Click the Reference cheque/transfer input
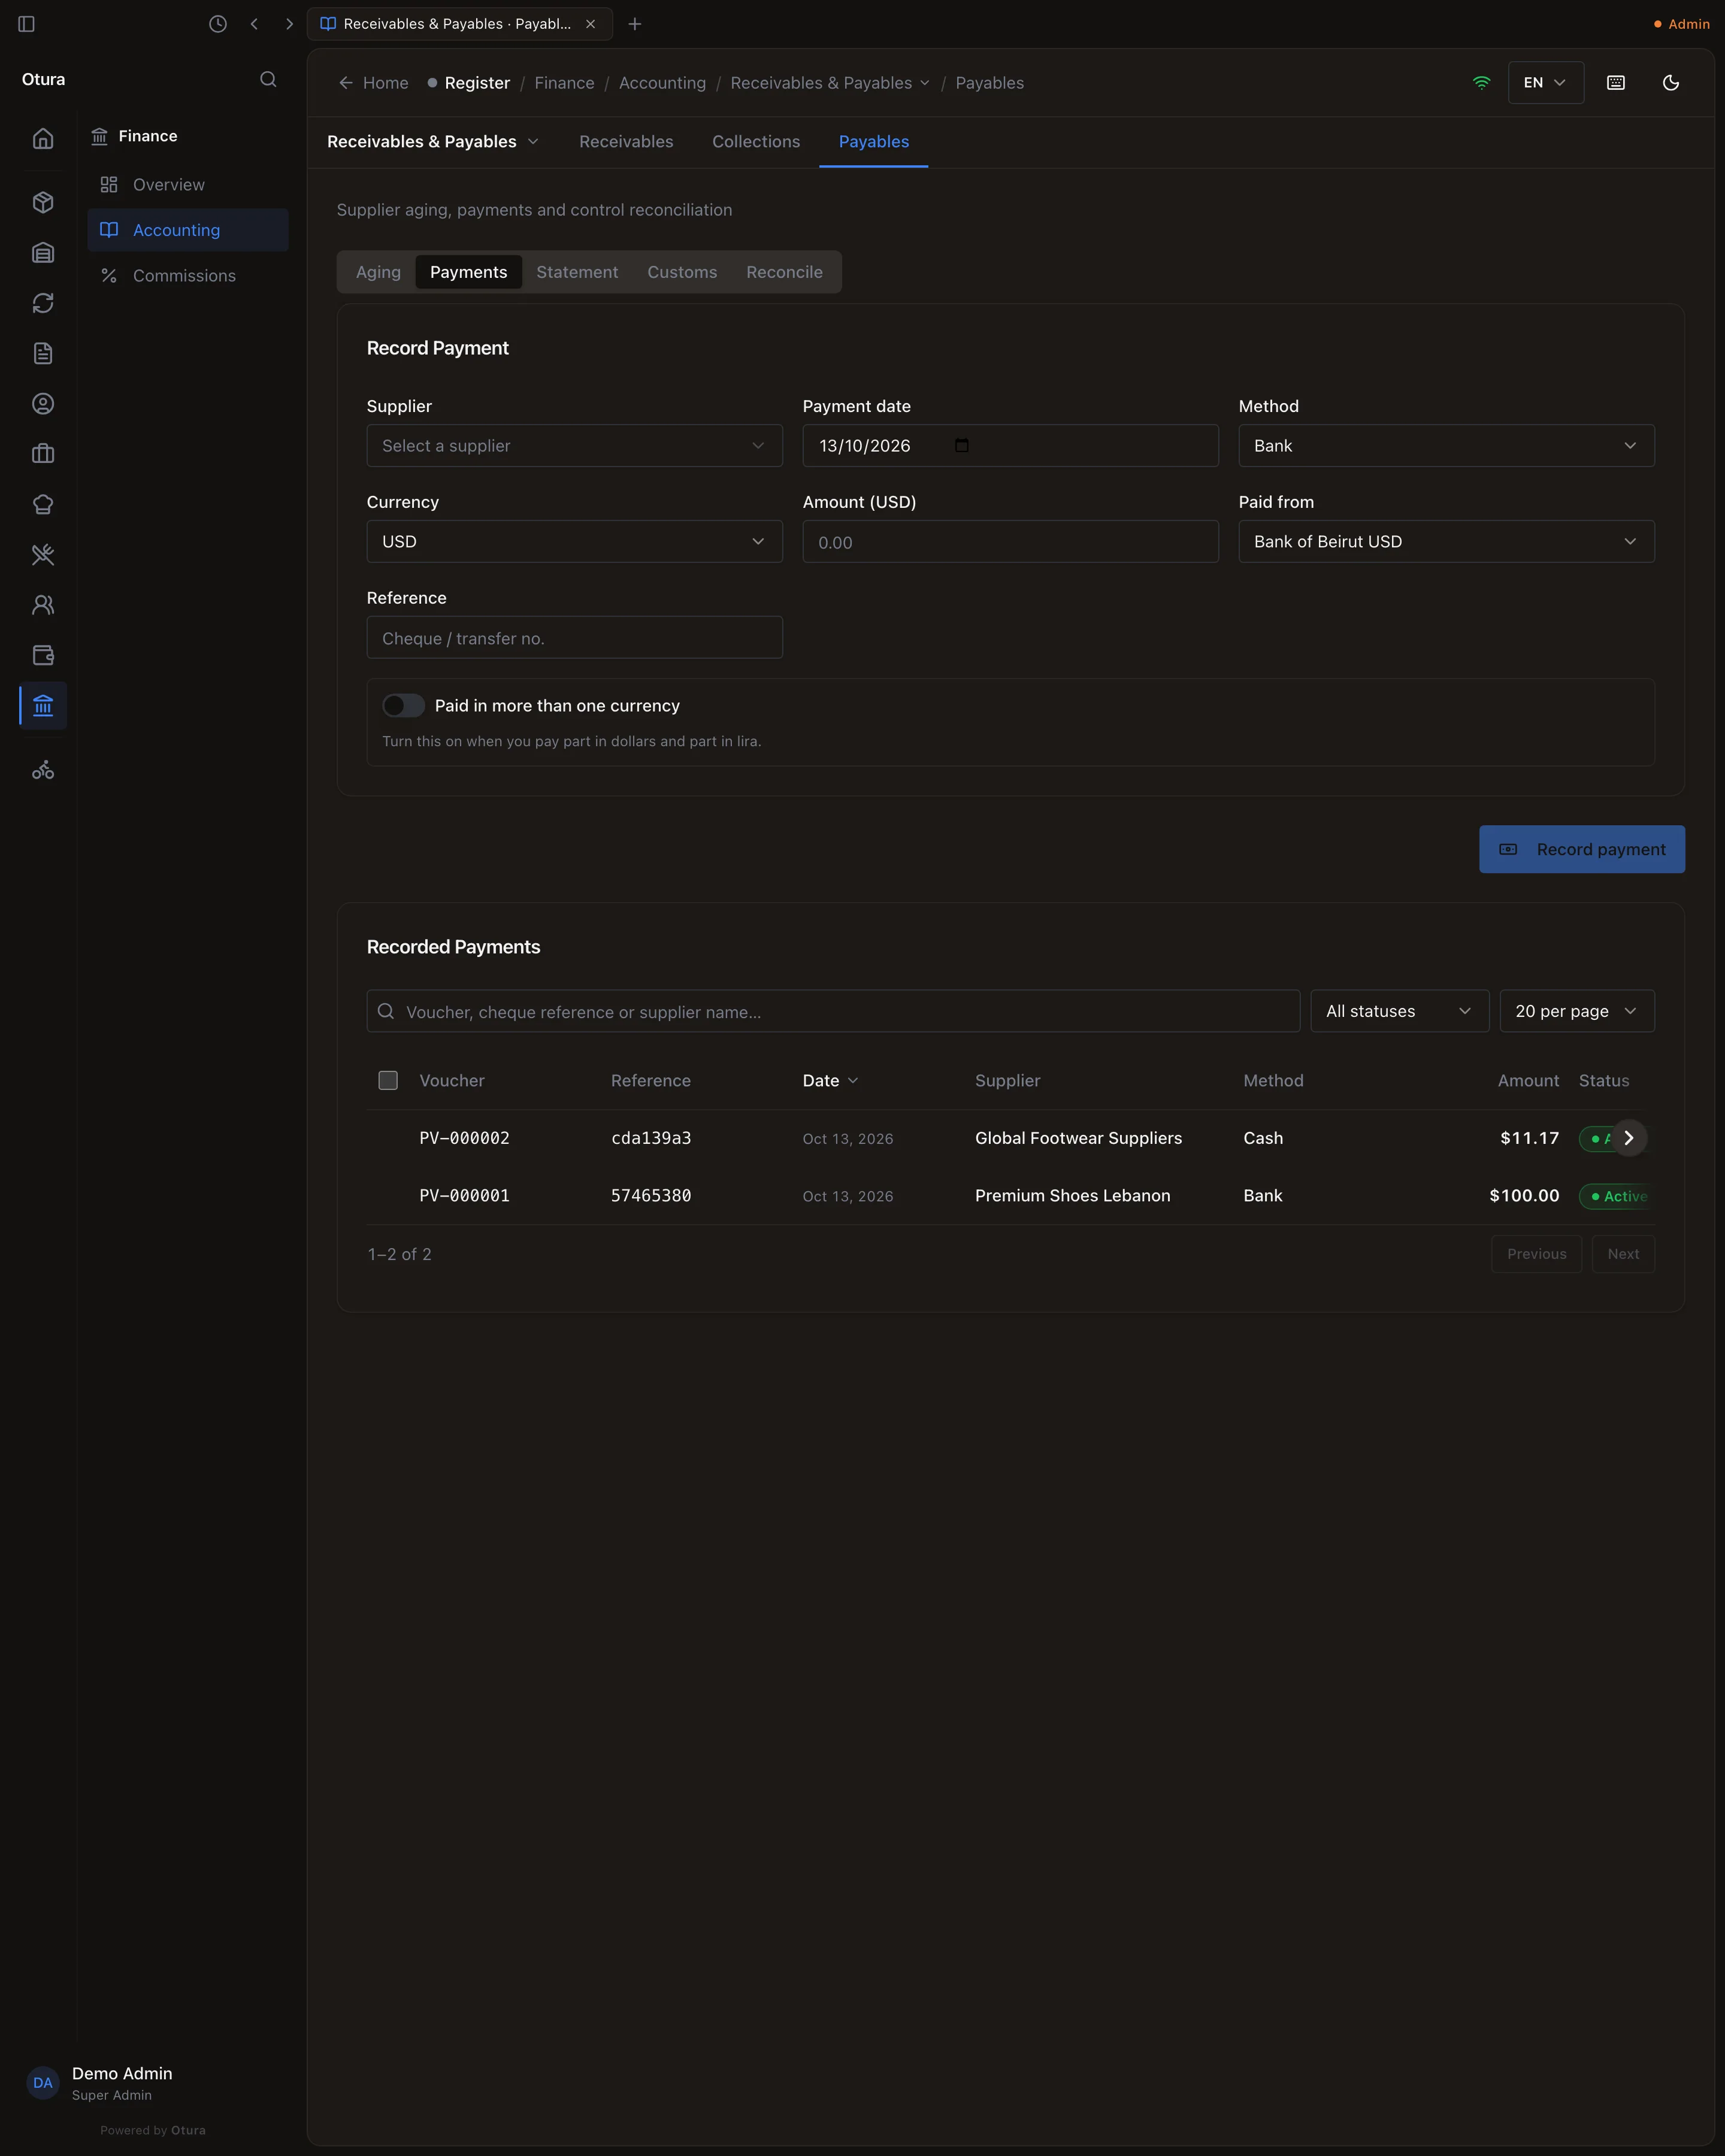Screen dimensions: 1725x2156 [575, 637]
